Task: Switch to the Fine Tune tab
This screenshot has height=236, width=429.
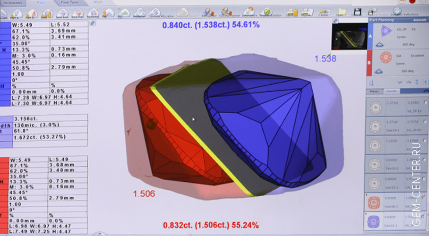Action: pos(68,2)
